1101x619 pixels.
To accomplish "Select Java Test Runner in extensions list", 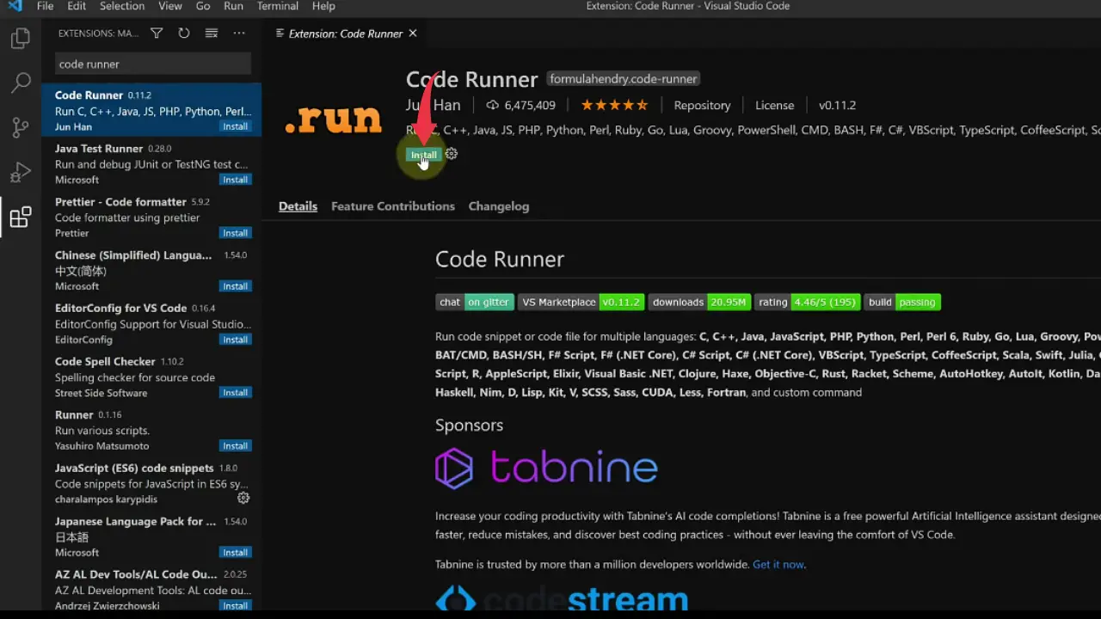I will (151, 163).
